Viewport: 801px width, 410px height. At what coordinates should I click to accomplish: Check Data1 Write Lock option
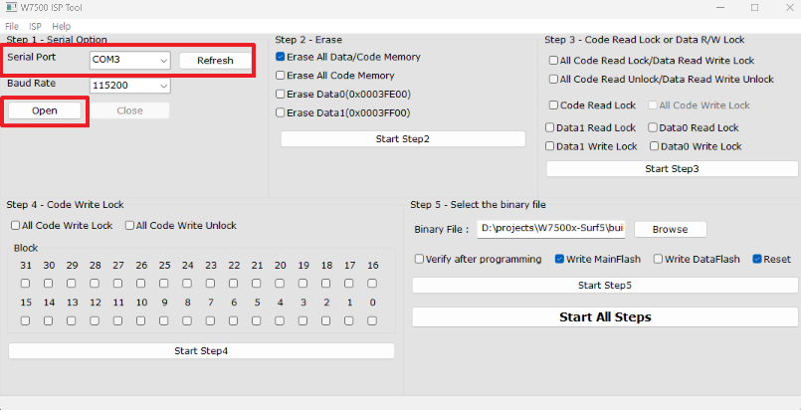[550, 146]
